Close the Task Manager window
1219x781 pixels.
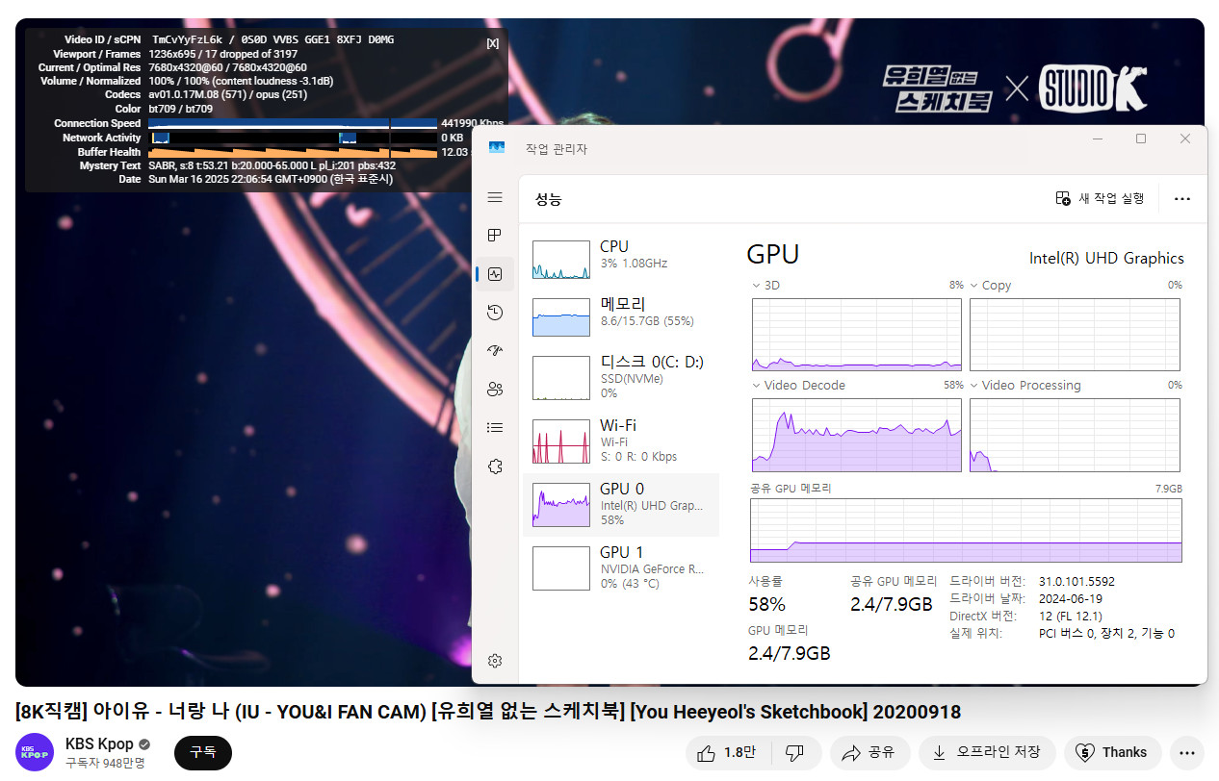click(1185, 139)
